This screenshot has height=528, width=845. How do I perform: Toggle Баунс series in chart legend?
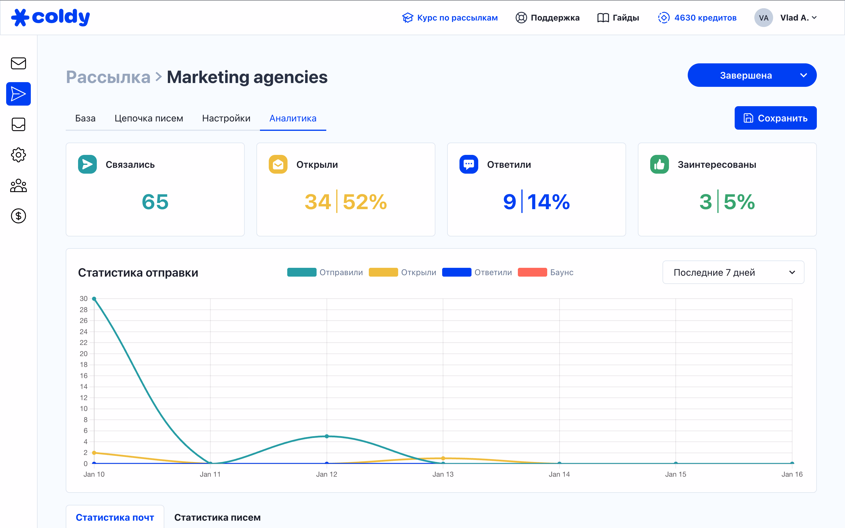[545, 273]
